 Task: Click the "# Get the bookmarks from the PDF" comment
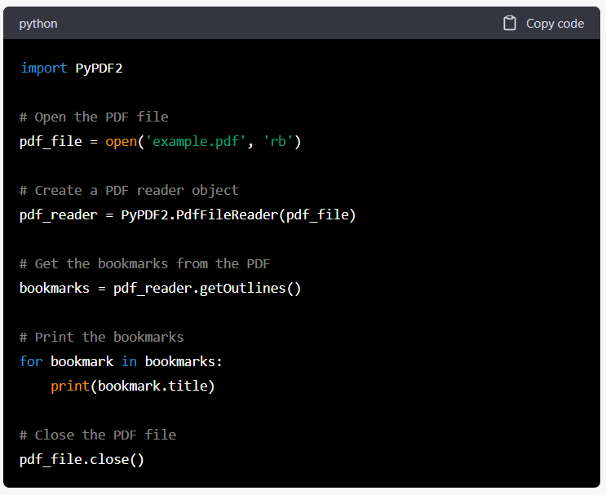tap(144, 263)
